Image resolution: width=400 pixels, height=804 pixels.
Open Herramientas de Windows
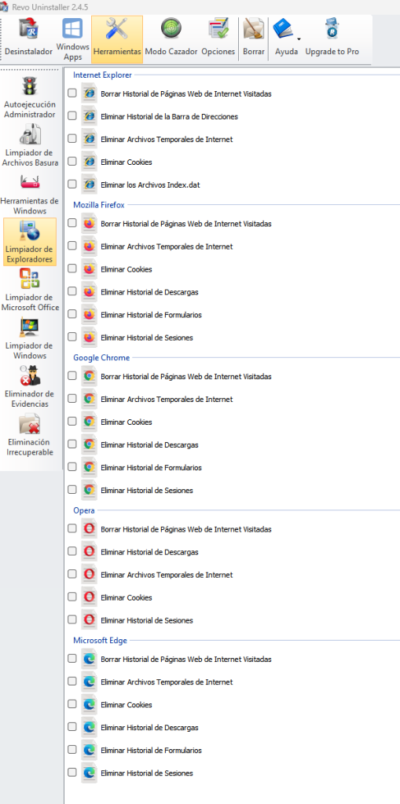coord(29,194)
